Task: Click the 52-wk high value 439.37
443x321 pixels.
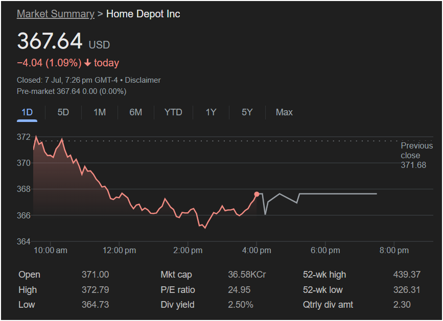Action: (x=407, y=275)
